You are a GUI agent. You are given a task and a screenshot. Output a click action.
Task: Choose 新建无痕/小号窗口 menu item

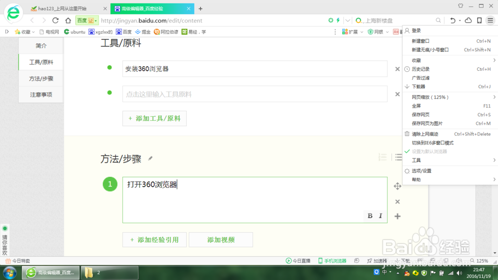point(450,50)
